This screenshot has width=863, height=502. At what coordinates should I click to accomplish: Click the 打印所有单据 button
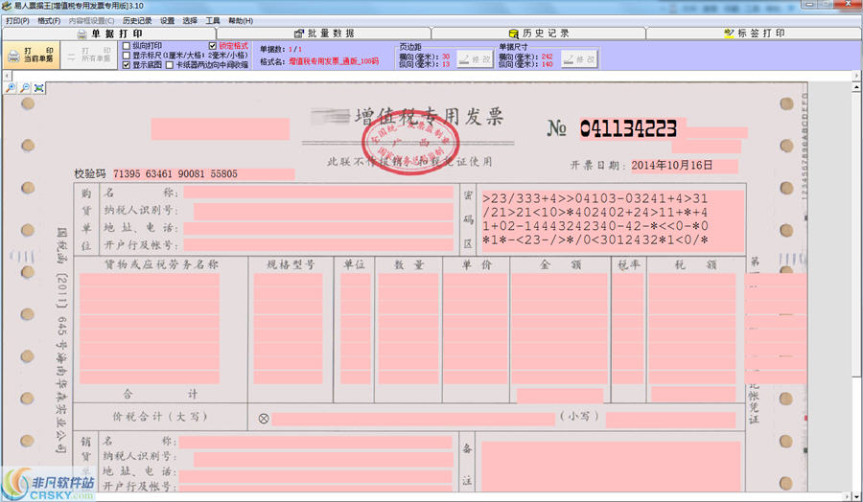pos(89,55)
